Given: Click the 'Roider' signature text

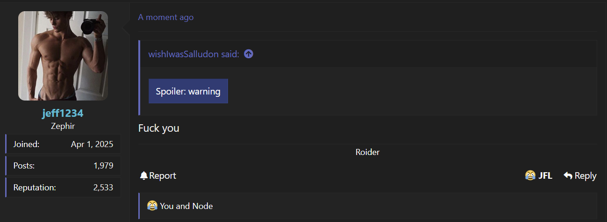Looking at the screenshot, I should [367, 152].
